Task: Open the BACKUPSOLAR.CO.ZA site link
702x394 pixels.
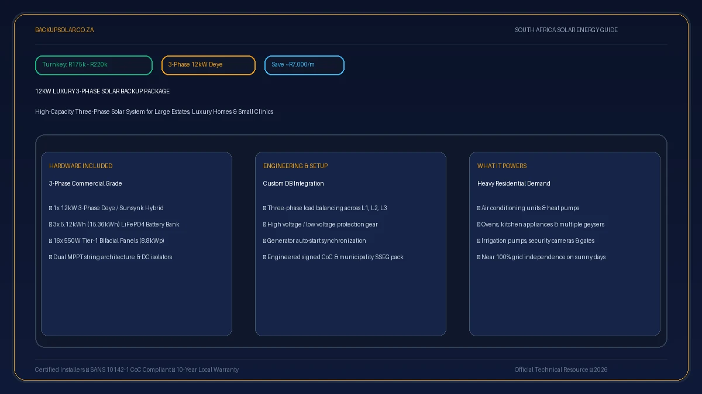Action: (x=64, y=30)
